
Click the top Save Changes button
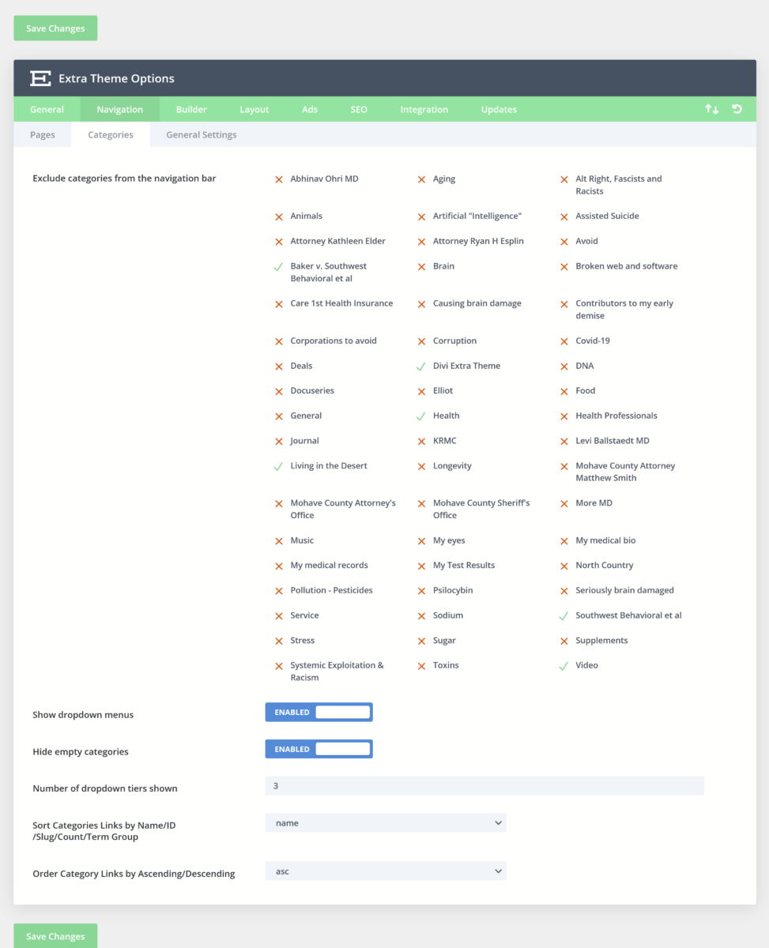pos(55,28)
